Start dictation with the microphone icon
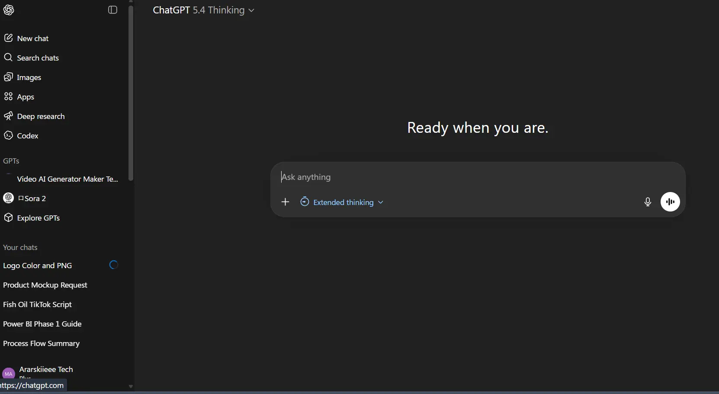This screenshot has height=394, width=719. coord(648,202)
